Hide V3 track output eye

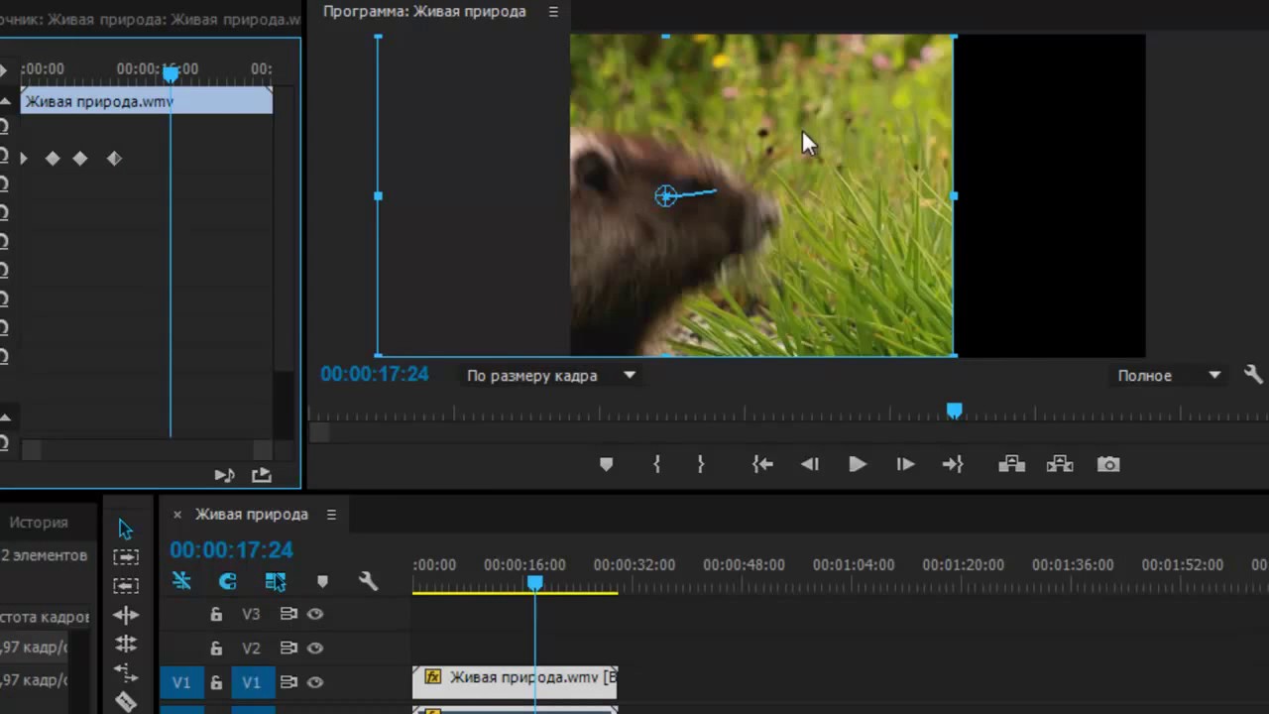click(x=315, y=614)
